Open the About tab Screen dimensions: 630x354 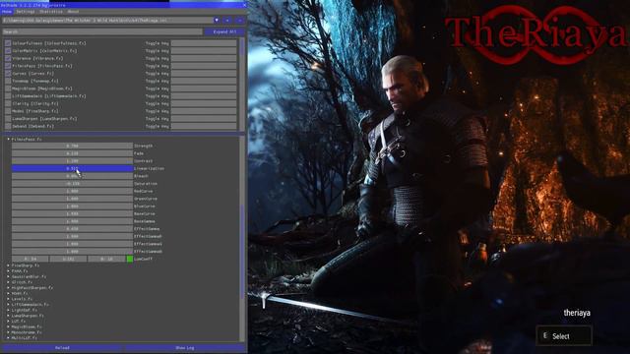(73, 12)
